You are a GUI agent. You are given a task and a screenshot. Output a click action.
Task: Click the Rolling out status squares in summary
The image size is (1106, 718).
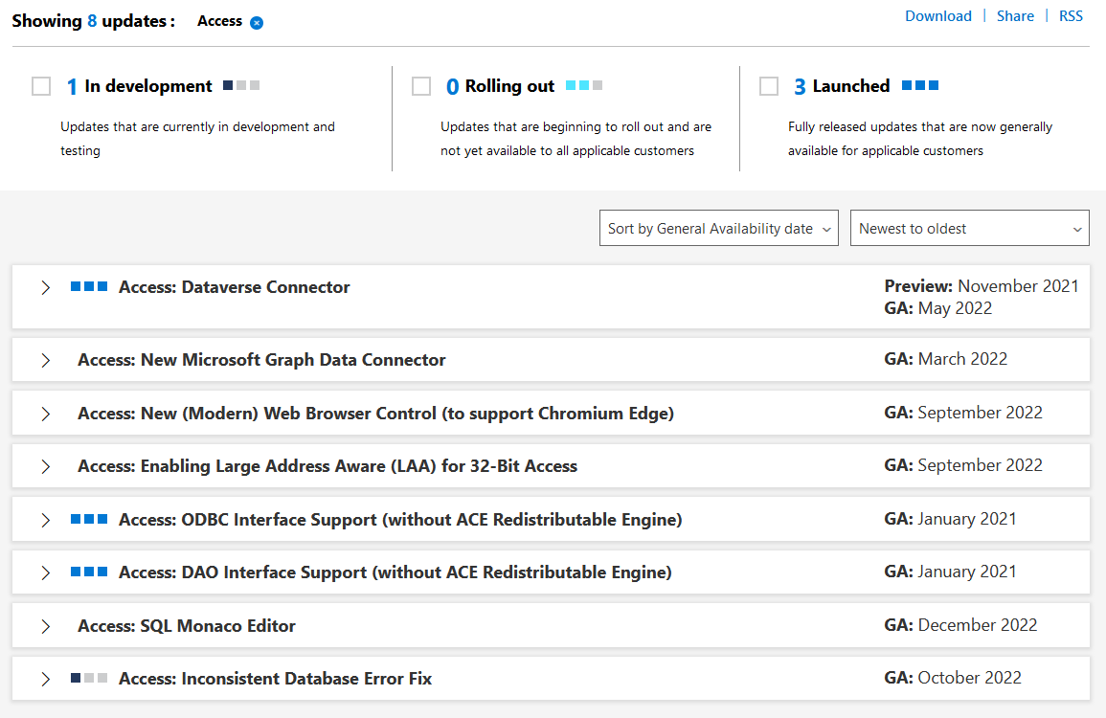584,85
